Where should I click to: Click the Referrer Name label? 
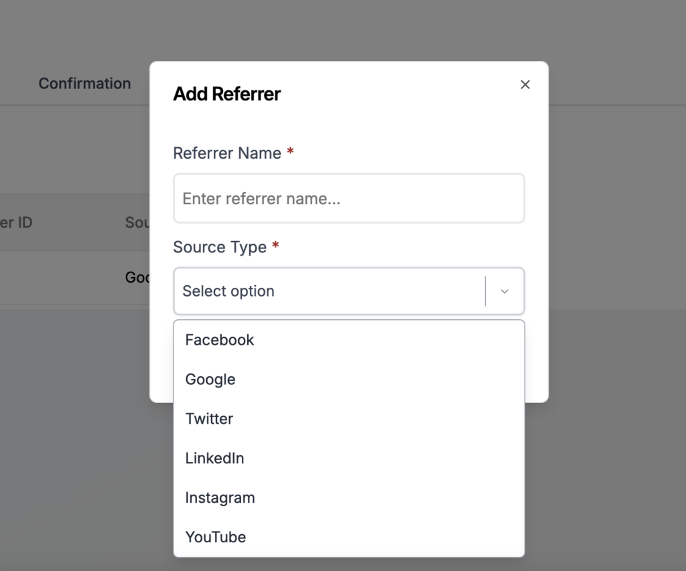(x=226, y=153)
